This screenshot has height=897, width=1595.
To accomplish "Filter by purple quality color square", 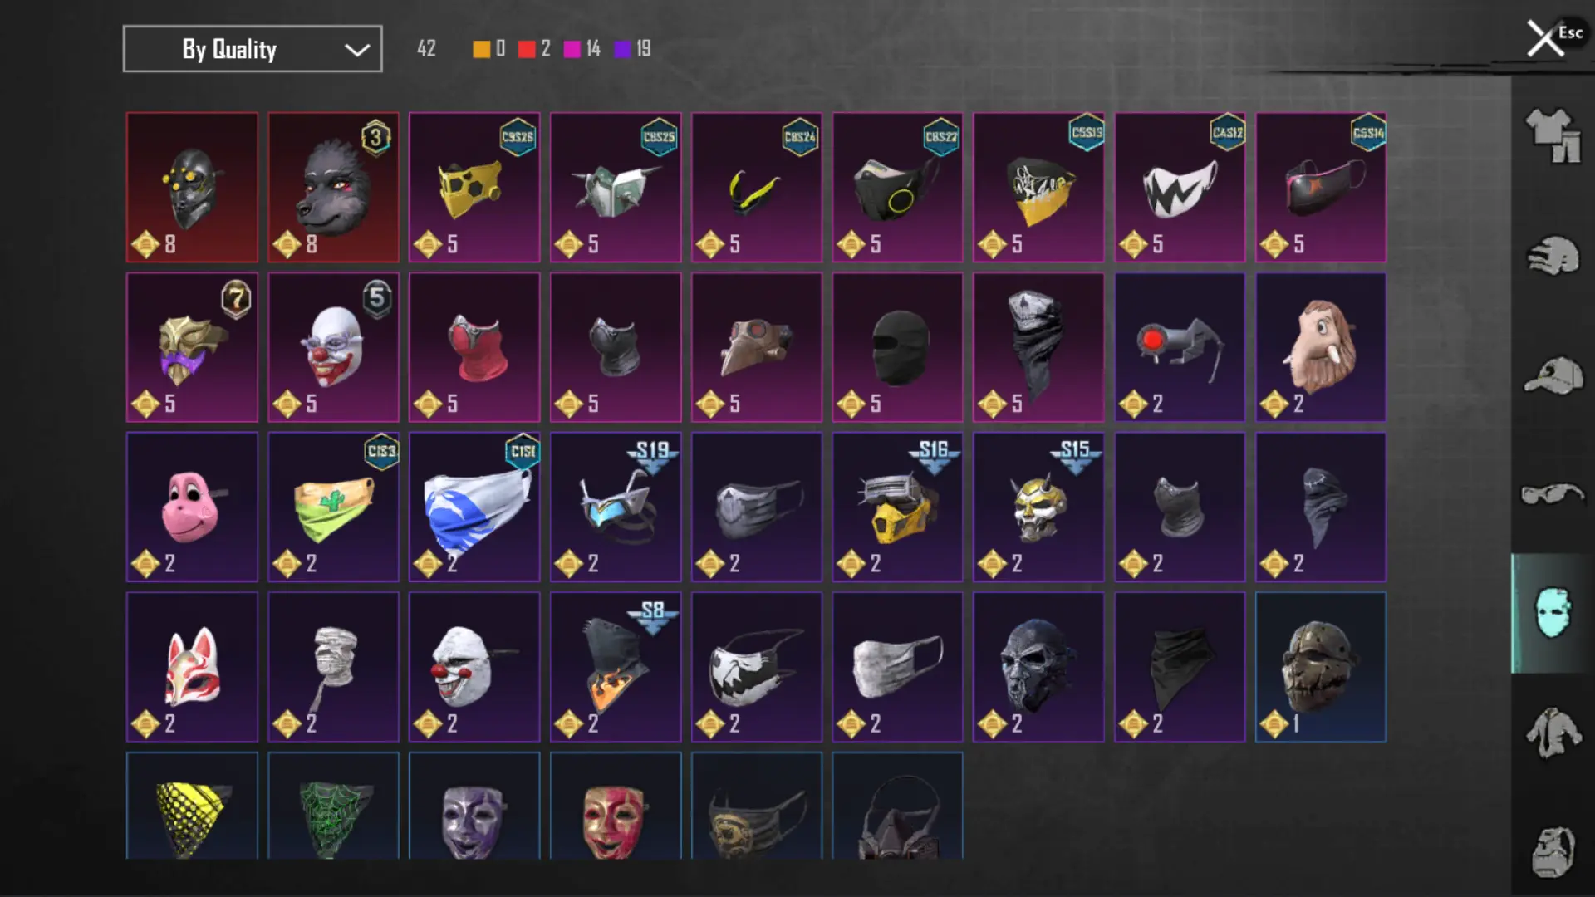I will tap(623, 49).
